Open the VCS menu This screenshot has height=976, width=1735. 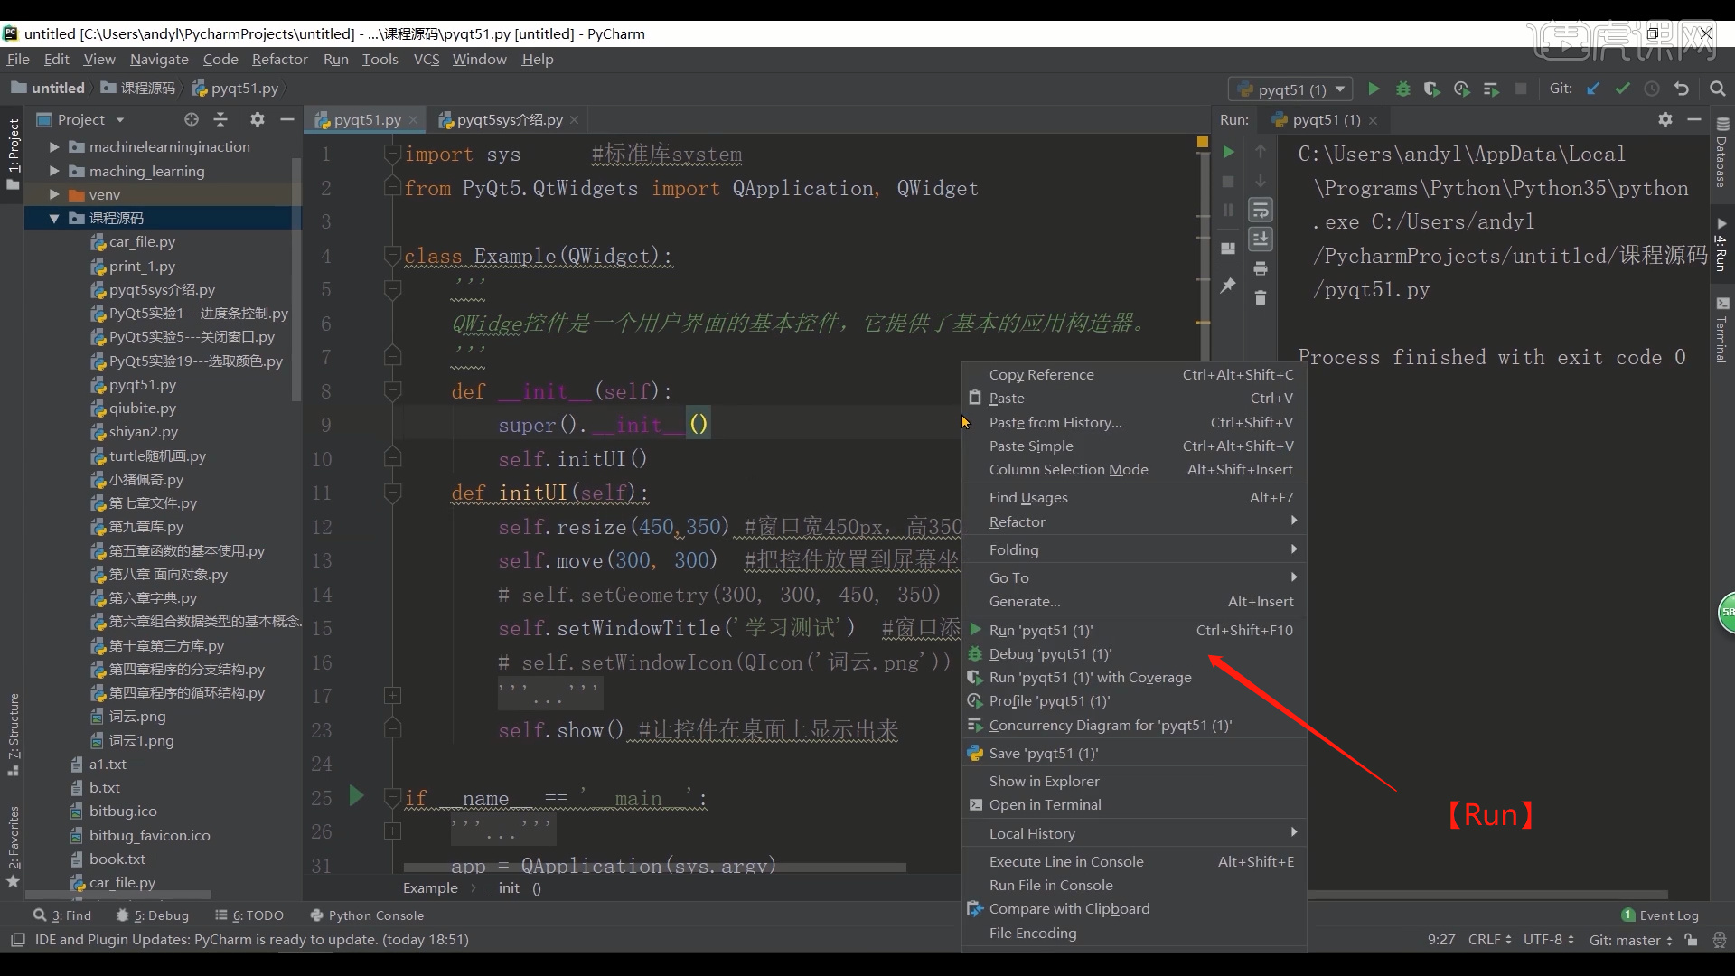426,59
